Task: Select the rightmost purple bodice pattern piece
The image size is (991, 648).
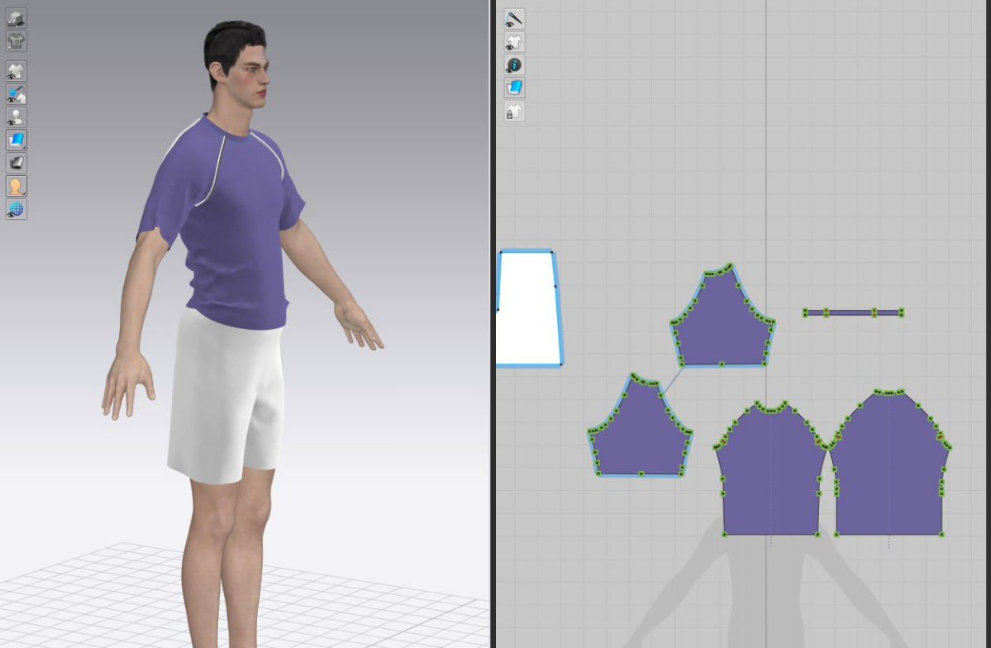Action: pyautogui.click(x=889, y=471)
